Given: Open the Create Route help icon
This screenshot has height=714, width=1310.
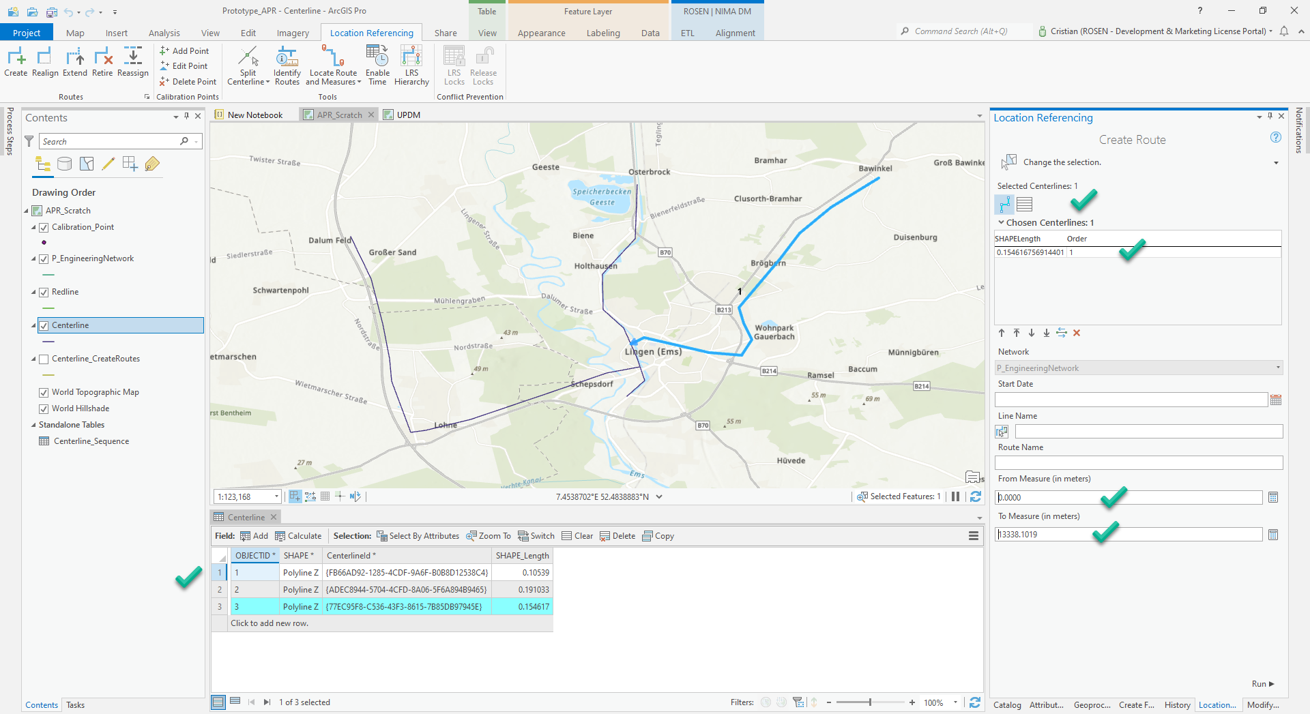Looking at the screenshot, I should pyautogui.click(x=1276, y=138).
